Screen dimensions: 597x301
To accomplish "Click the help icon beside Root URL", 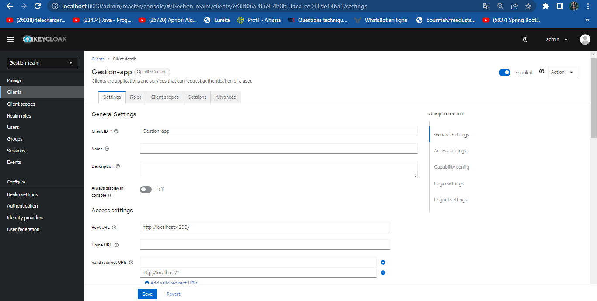I will [114, 227].
